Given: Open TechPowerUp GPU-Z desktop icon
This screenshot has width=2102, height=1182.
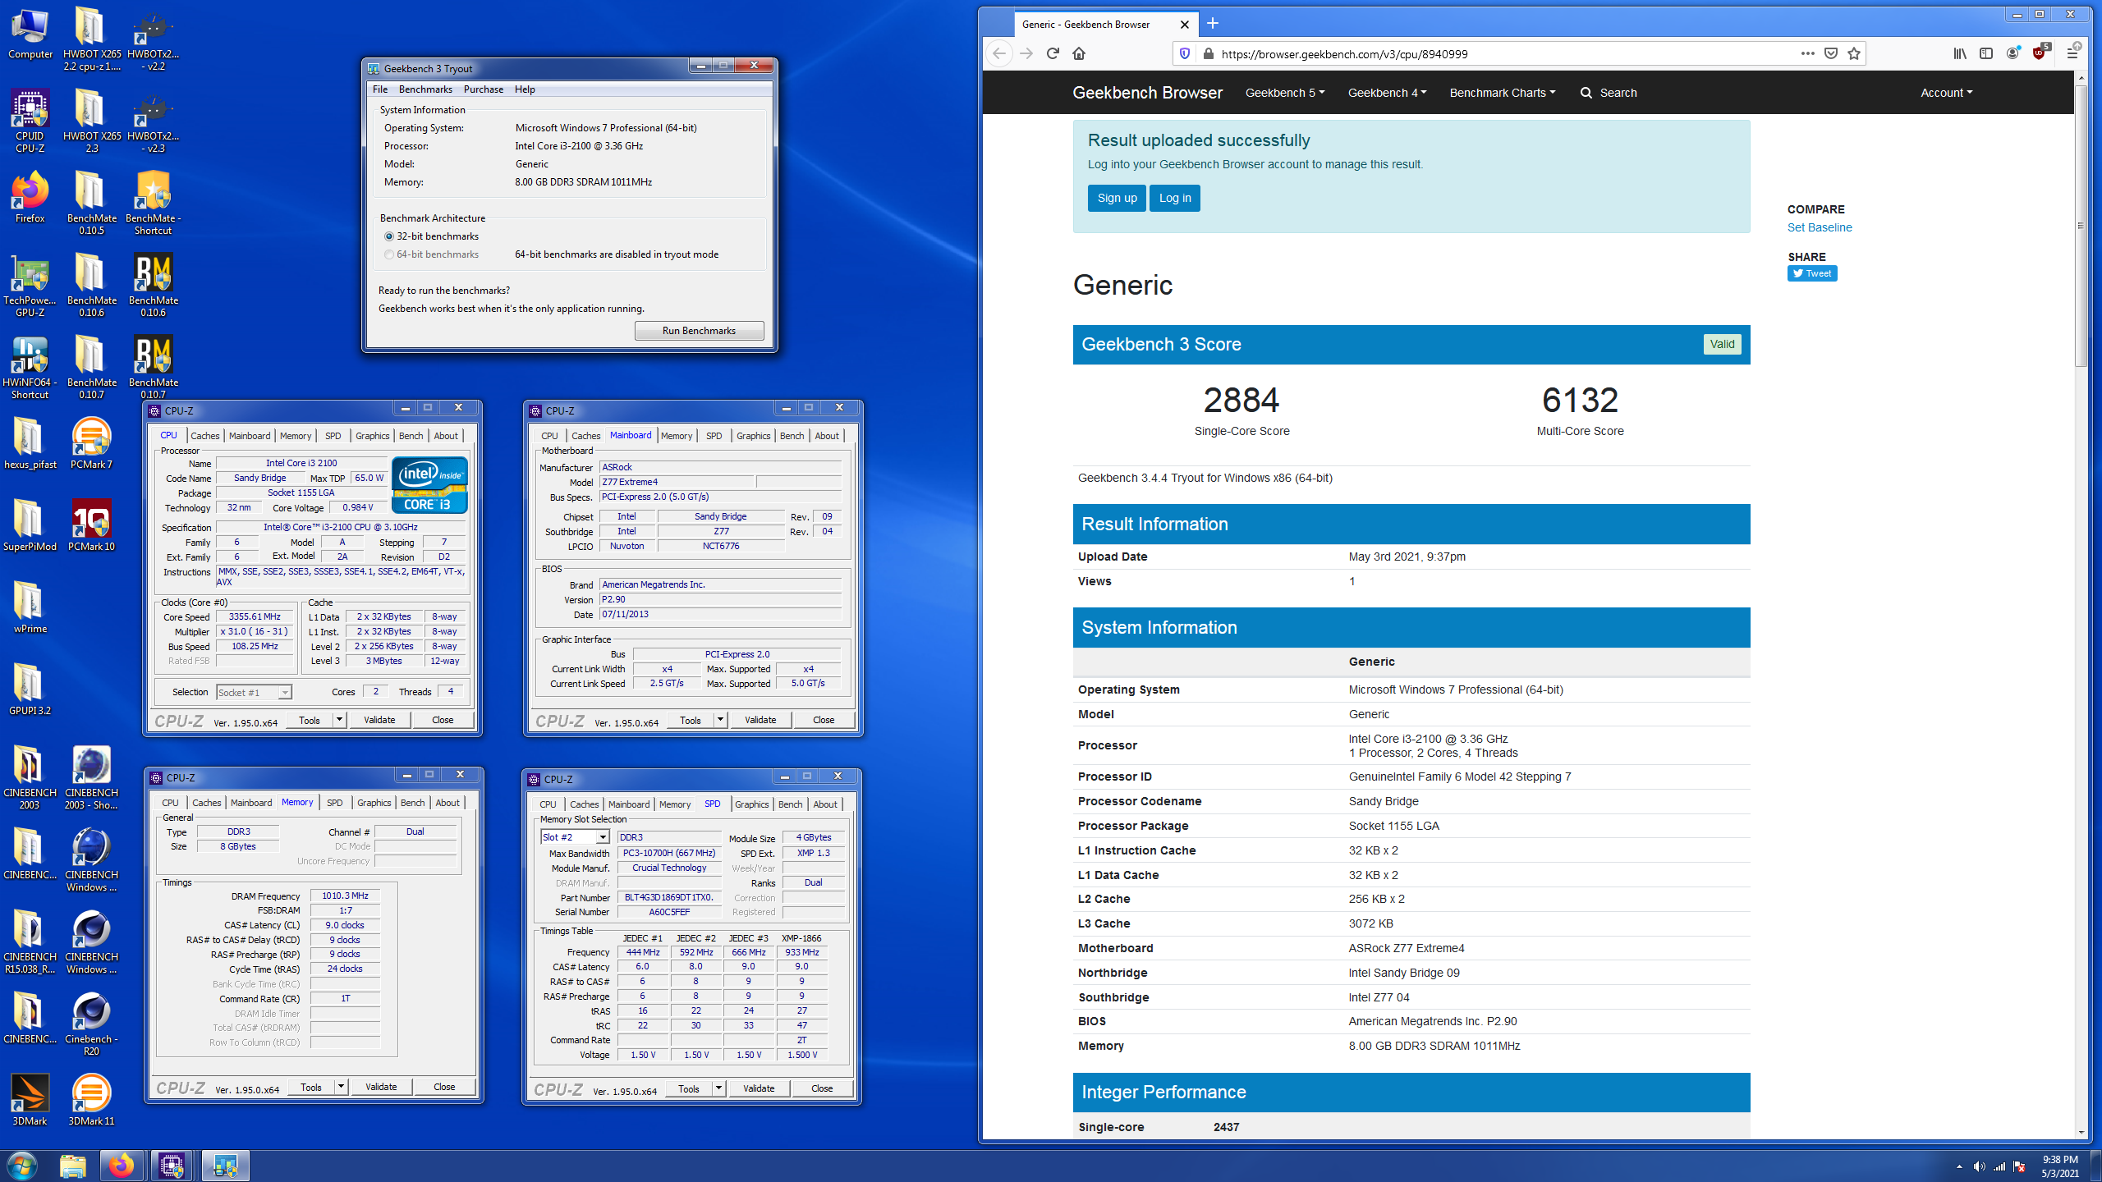Looking at the screenshot, I should 30,286.
